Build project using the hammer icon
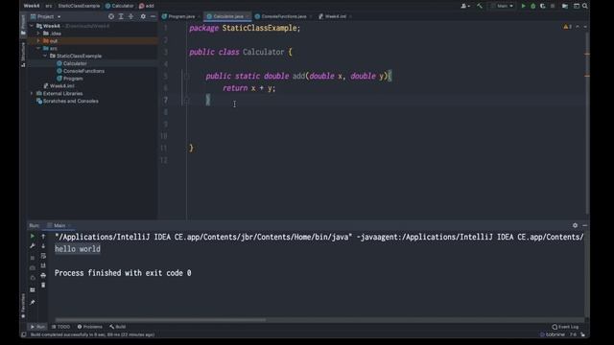This screenshot has height=345, width=614. tap(480, 6)
